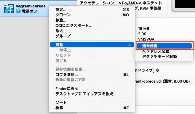Screen dimensions: 195x114
Task: Click the vagrant-coreos VM OS icon
Action: click(9, 9)
